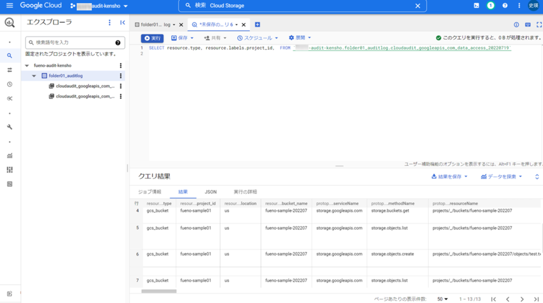
Task: Open Analytics Hub icon in sidebar
Action: [x=10, y=98]
